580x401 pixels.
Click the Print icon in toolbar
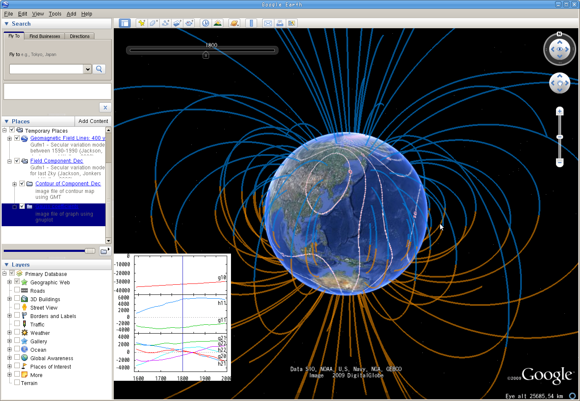(x=279, y=23)
